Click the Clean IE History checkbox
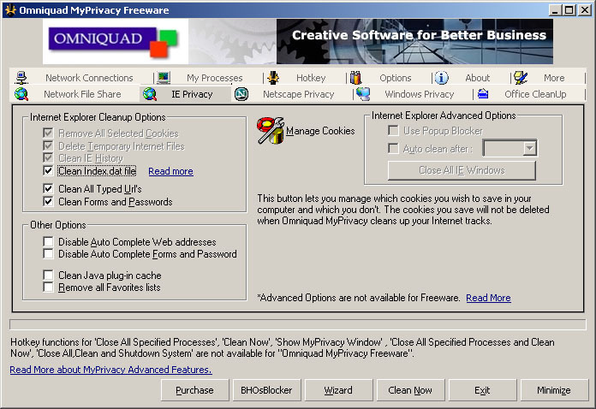Viewport: 596px width, 409px height. [x=48, y=158]
